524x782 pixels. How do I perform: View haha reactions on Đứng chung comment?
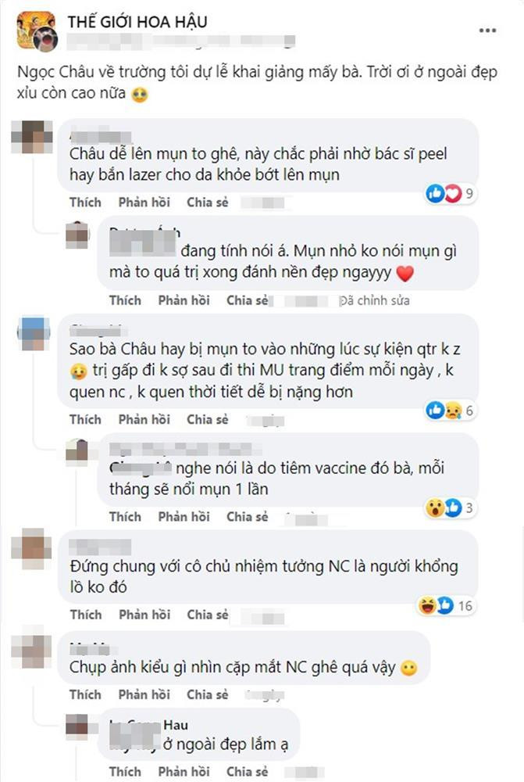(x=427, y=605)
